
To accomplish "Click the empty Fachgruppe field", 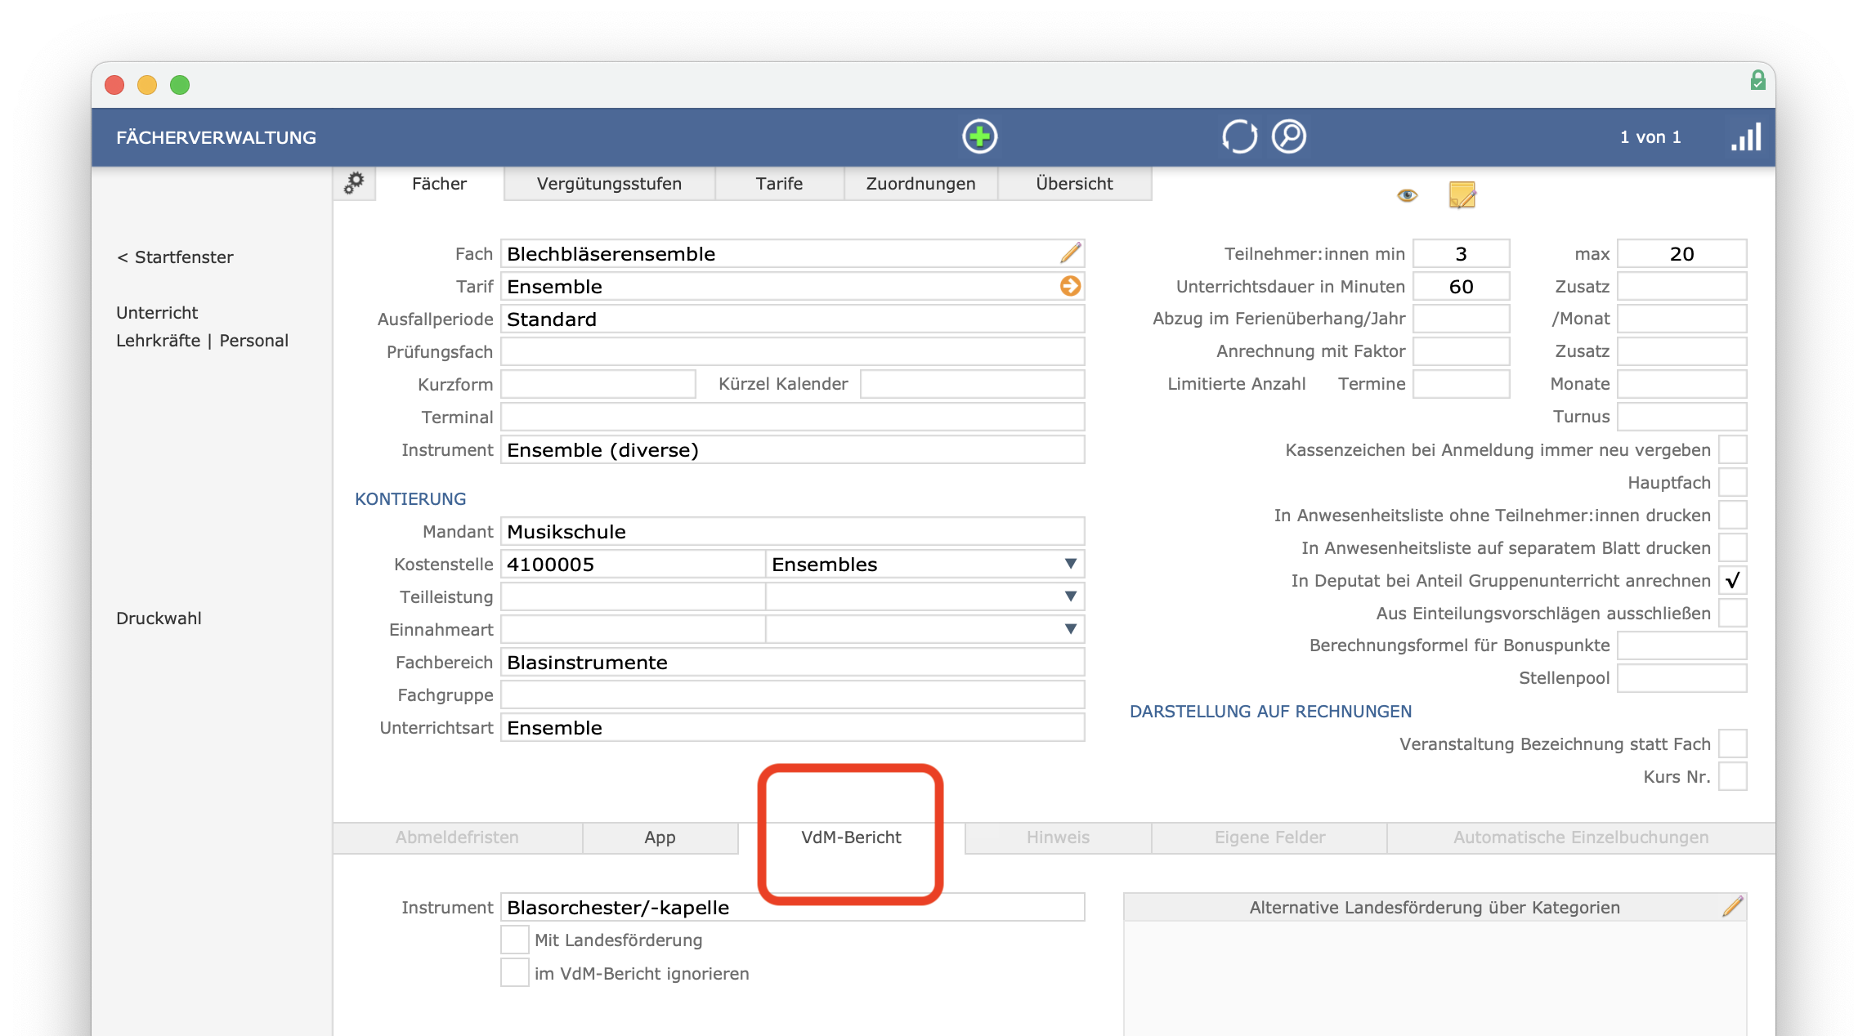I will [x=792, y=694].
